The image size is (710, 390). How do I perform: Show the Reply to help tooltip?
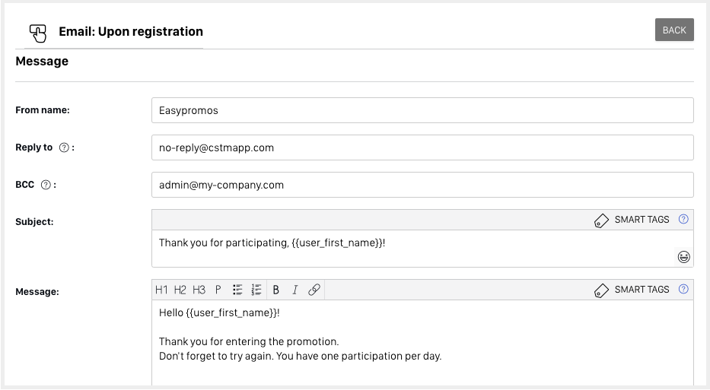click(64, 148)
